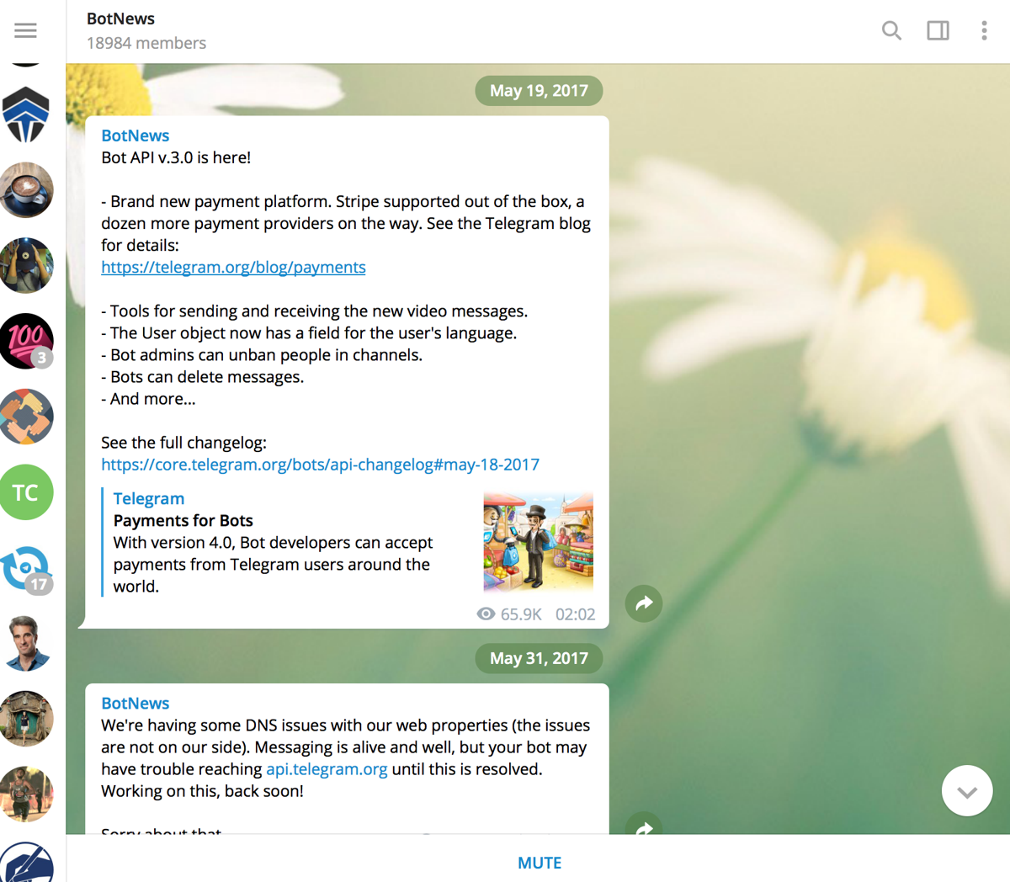Toggle the right info side panel
The height and width of the screenshot is (882, 1010).
click(938, 31)
